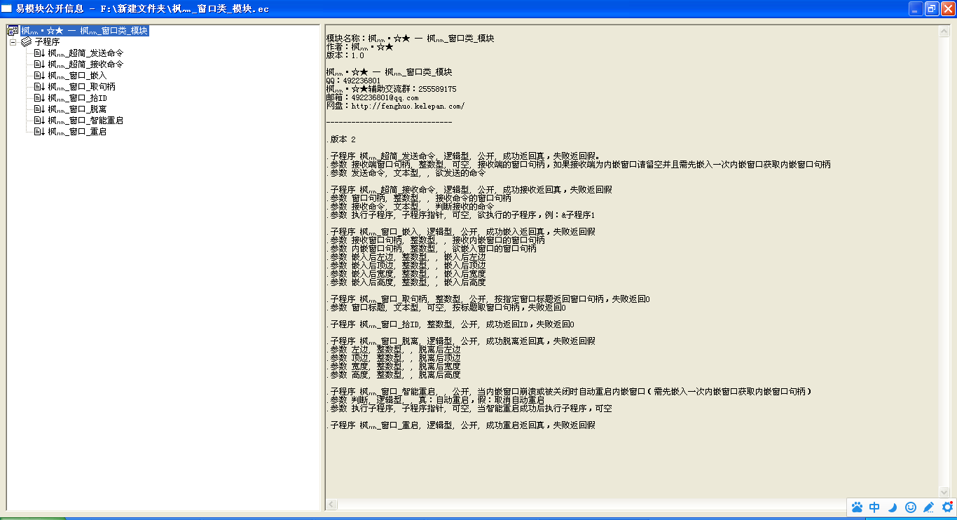Click the QQ：492236801 line
The width and height of the screenshot is (957, 520).
click(x=354, y=81)
